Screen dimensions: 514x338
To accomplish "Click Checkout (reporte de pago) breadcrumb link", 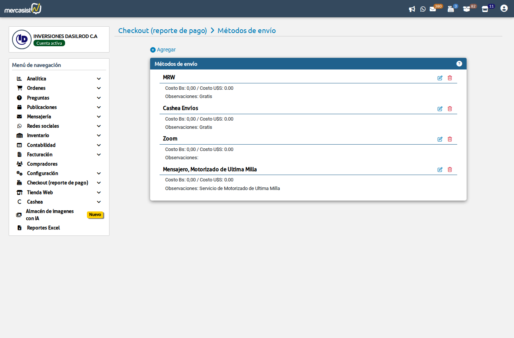I will [x=163, y=31].
